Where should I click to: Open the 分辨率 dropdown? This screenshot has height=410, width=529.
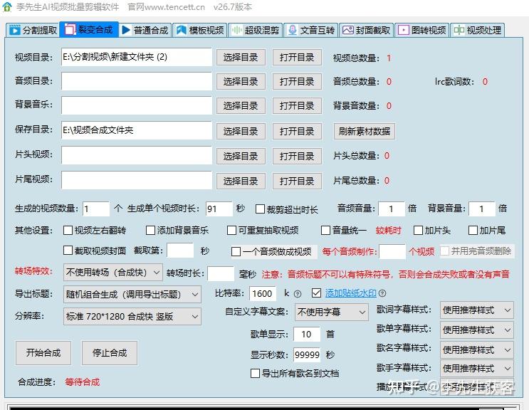pos(132,316)
